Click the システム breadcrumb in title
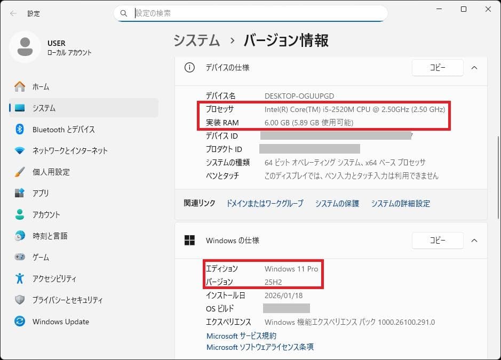The width and height of the screenshot is (501, 360). coord(197,41)
